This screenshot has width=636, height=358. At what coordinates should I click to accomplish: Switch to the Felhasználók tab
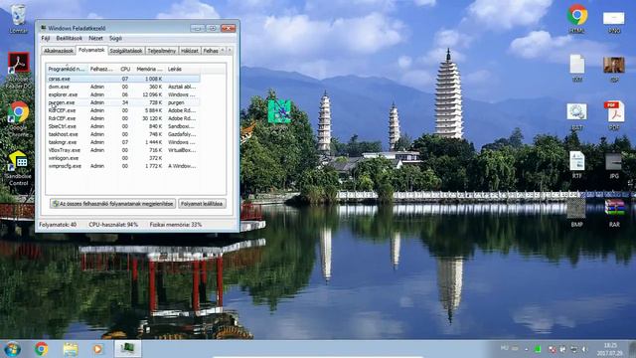(x=211, y=51)
